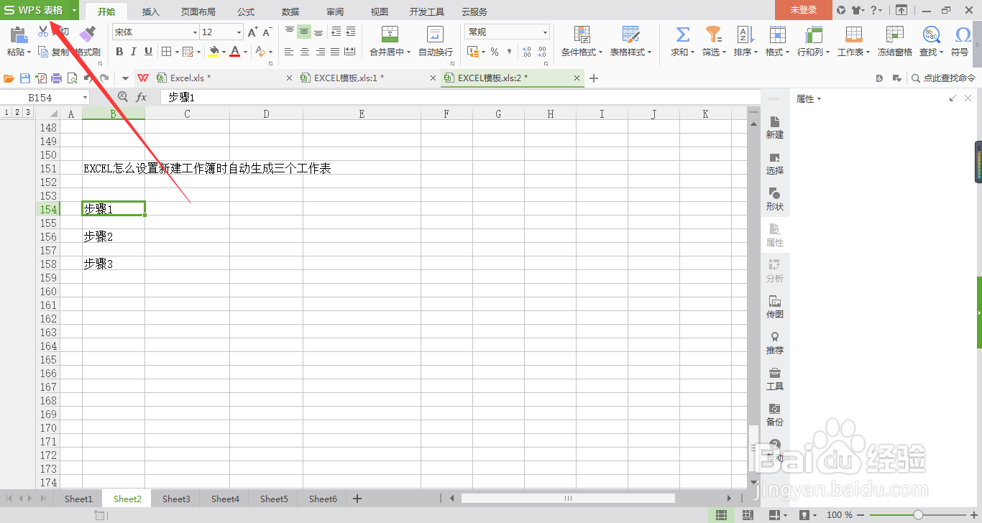
Task: Toggle italic formatting
Action: pyautogui.click(x=133, y=51)
